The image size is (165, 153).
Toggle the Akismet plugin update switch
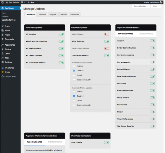tap(152, 41)
